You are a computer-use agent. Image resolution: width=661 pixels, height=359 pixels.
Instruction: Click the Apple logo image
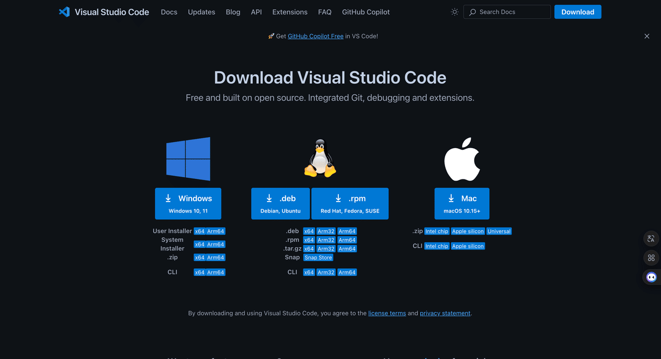coord(462,159)
